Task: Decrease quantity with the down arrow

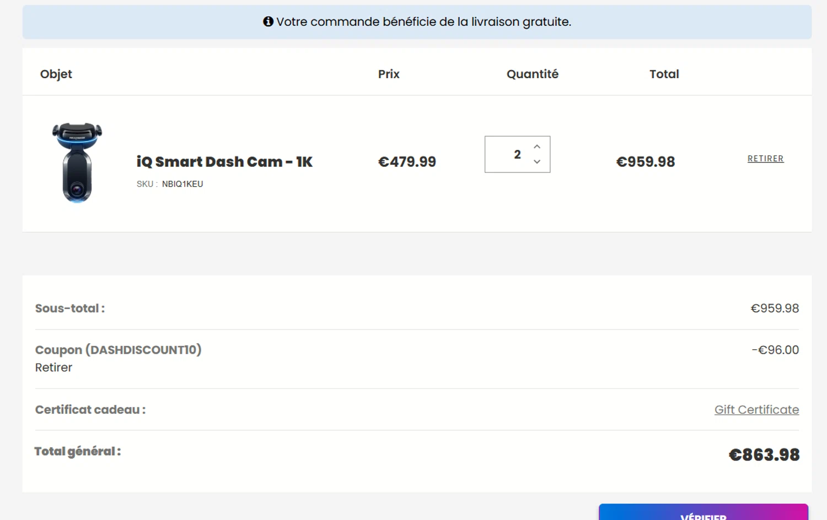Action: (x=537, y=162)
